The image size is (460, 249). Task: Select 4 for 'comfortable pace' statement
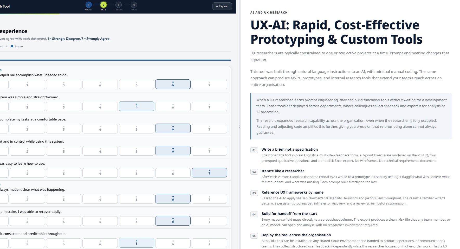pyautogui.click(x=100, y=129)
